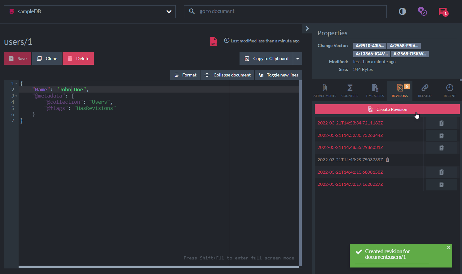This screenshot has height=274, width=462.
Task: Compare revision 14:48:55 with its icon
Action: pos(442,148)
